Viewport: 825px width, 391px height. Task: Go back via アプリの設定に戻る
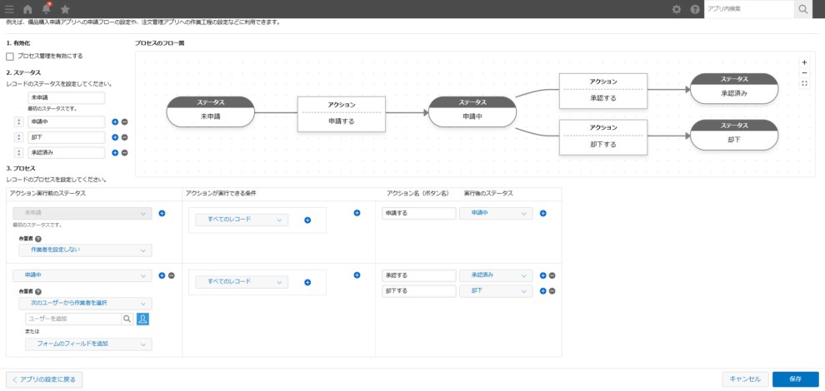click(44, 379)
